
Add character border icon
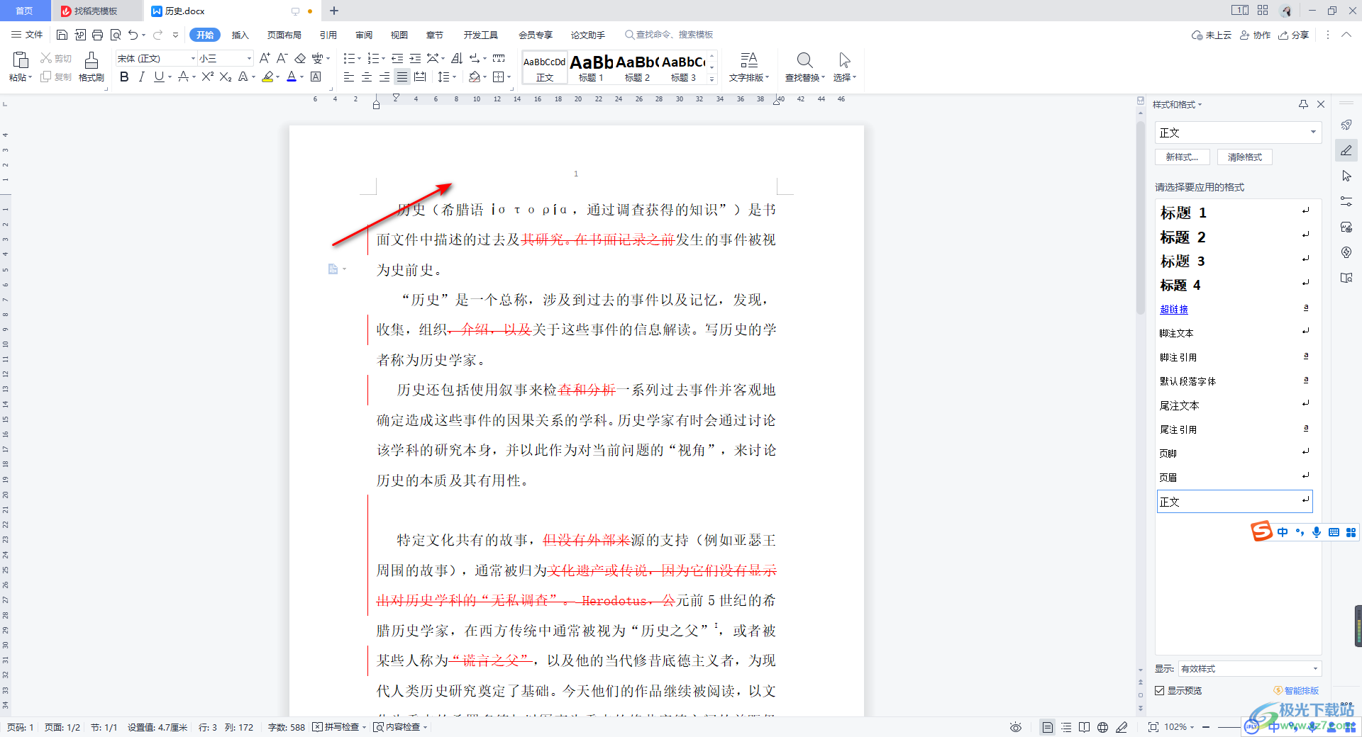(x=316, y=77)
